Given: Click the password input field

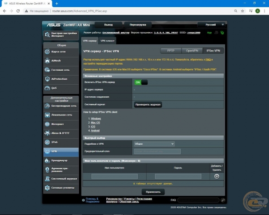Looking at the screenshot, I should point(178,176).
